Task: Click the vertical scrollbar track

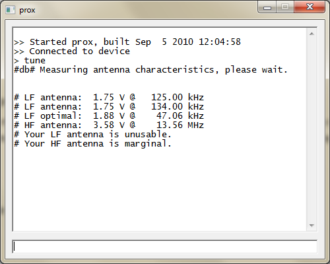Action: click(312, 130)
